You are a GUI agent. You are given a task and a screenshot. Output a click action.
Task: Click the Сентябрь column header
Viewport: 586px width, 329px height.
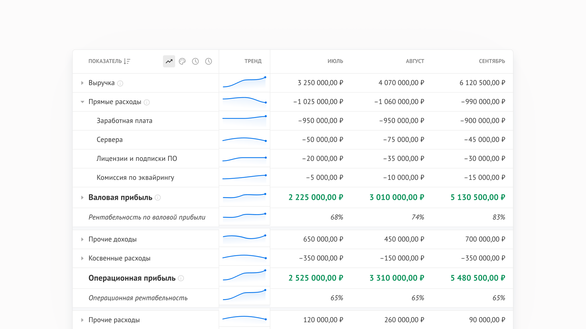coord(492,61)
